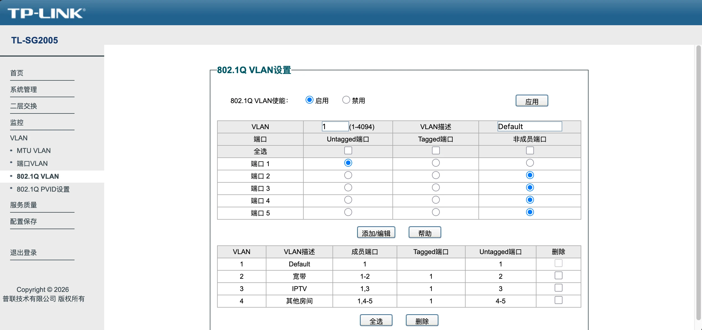Set 端口 2 to Untagged
Image resolution: width=702 pixels, height=330 pixels.
click(348, 175)
